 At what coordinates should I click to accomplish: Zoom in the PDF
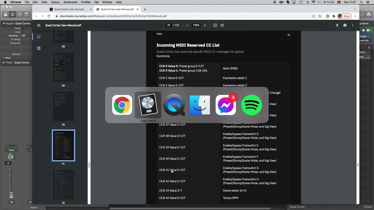click(x=205, y=25)
